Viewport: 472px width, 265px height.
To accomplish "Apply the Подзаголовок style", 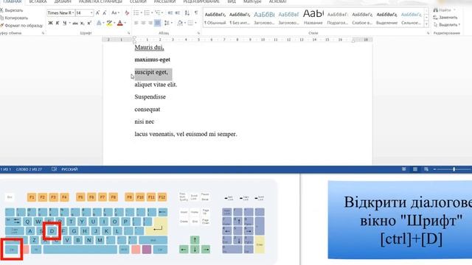I will [x=338, y=18].
